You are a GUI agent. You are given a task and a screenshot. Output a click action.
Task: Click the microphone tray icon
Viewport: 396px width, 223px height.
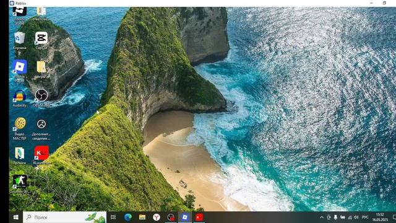tap(335, 217)
